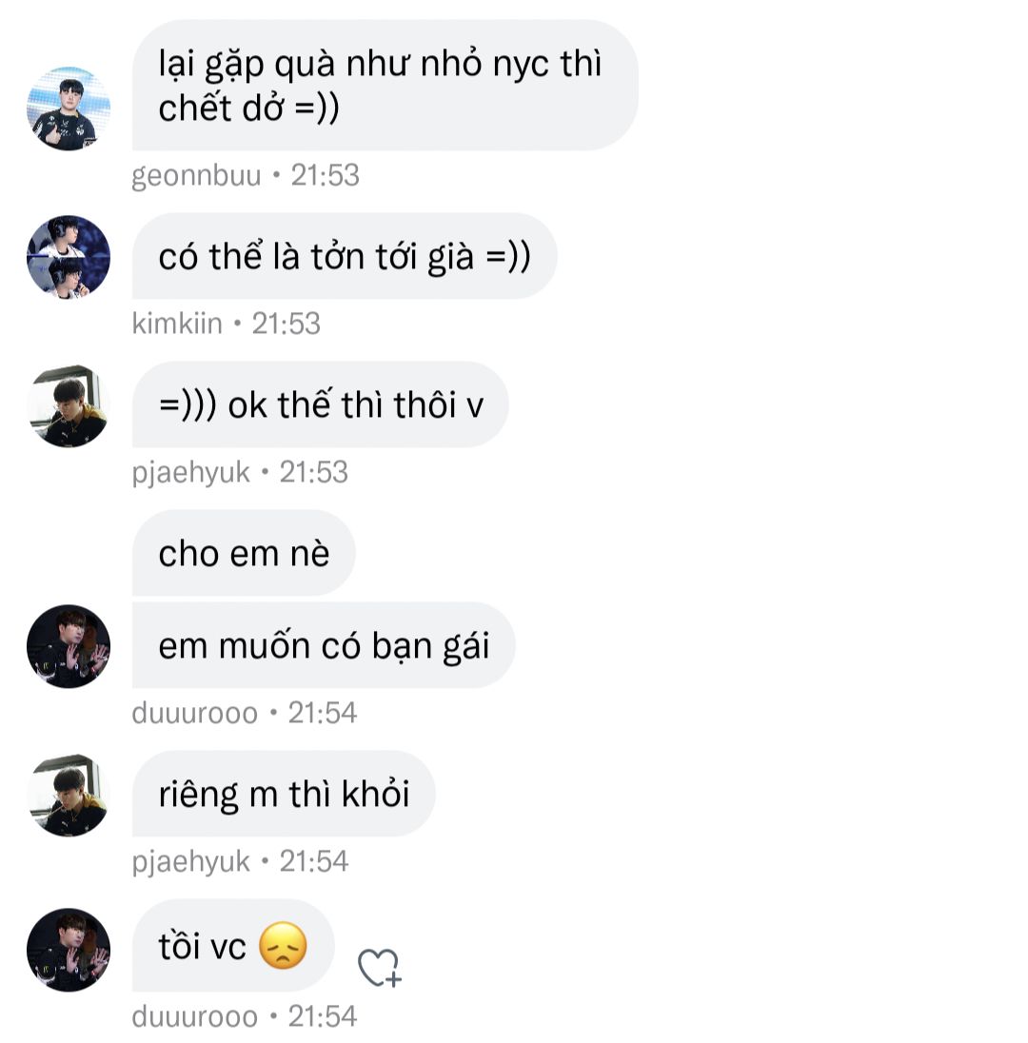Tap pjaehyuk's avatar beside 'ok thế thì thôi v'
The image size is (1028, 1043).
click(x=69, y=405)
